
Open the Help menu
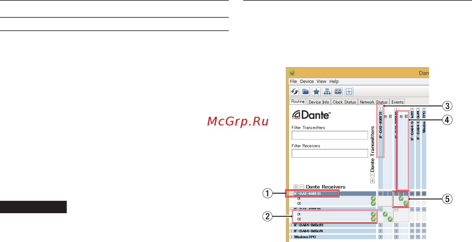(x=334, y=81)
